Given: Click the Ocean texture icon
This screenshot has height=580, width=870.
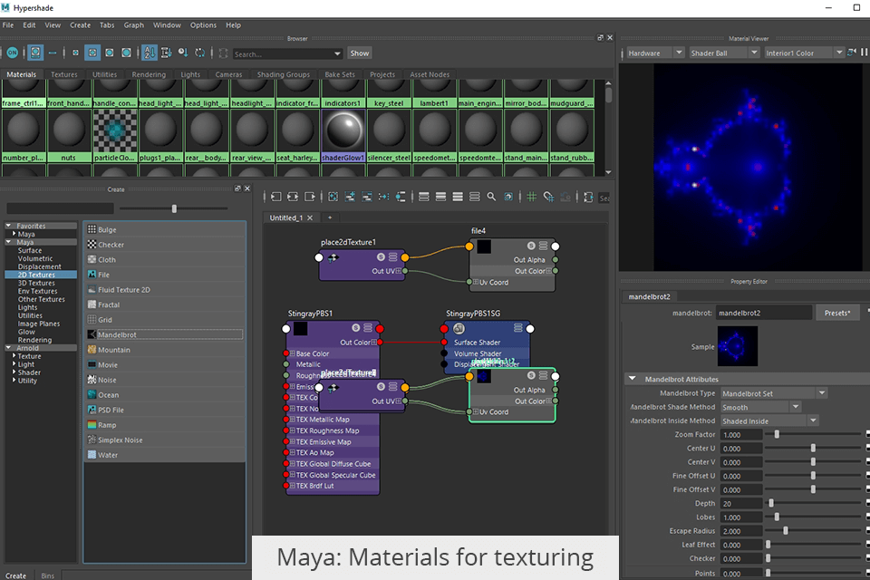Looking at the screenshot, I should (92, 395).
